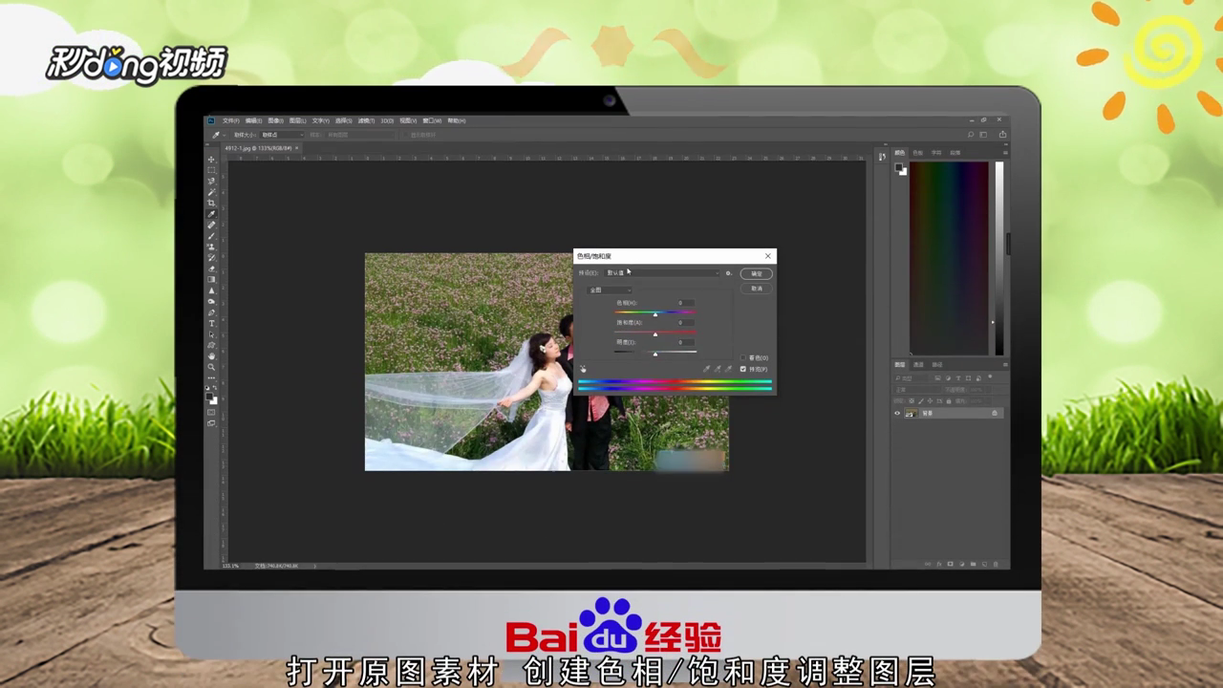The height and width of the screenshot is (688, 1223).
Task: Enable the 着色(O) colorize checkbox
Action: click(x=742, y=357)
